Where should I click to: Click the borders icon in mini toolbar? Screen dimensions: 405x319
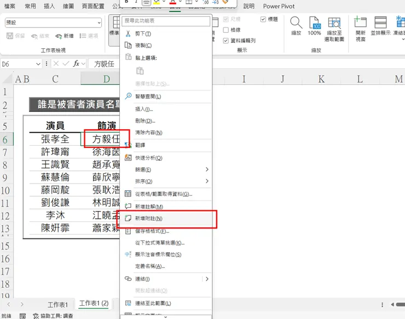[189, 2]
